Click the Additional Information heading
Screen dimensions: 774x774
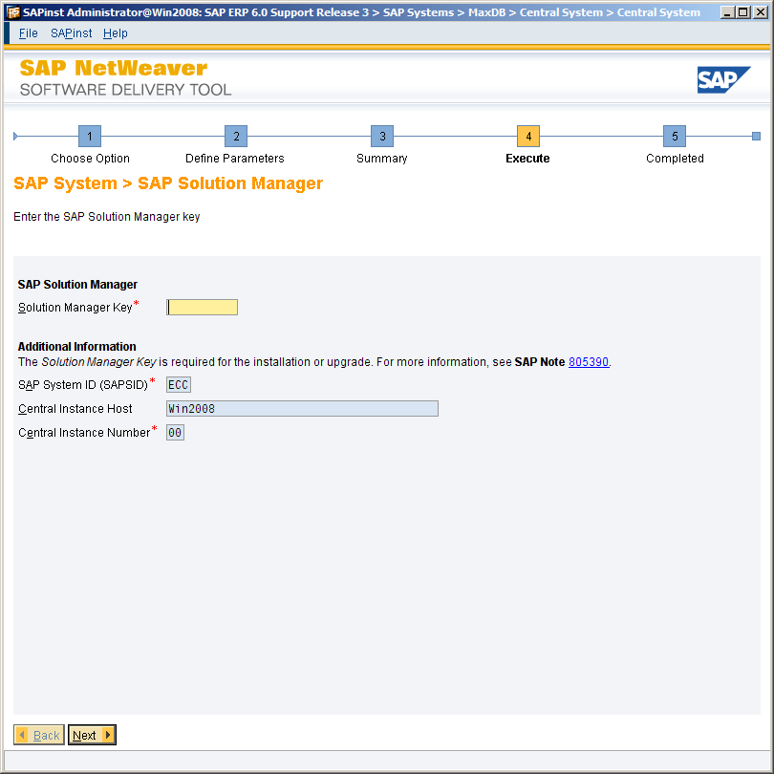[77, 347]
